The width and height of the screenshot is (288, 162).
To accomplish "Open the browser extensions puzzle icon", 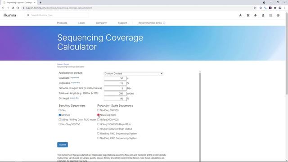I will [x=275, y=8].
